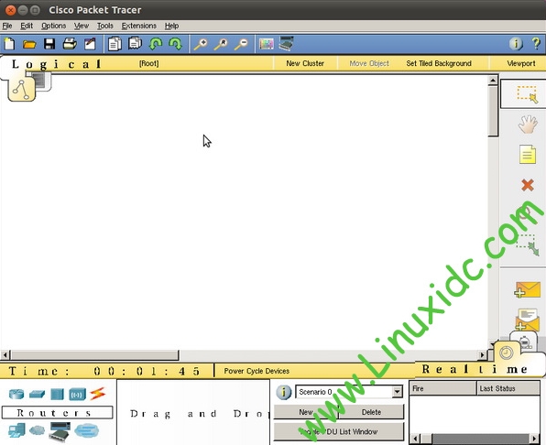Click the Zoom Out magnifier
Screen dimensions: 546x445
[241, 45]
